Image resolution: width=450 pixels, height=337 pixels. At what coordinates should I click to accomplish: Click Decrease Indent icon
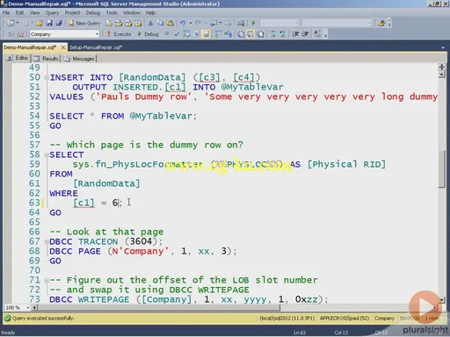click(x=295, y=34)
